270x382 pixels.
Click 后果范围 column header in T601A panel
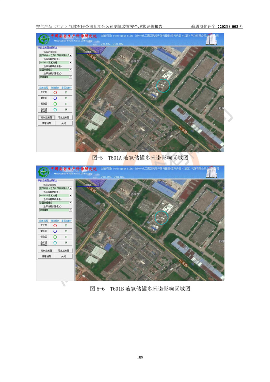pos(44,87)
